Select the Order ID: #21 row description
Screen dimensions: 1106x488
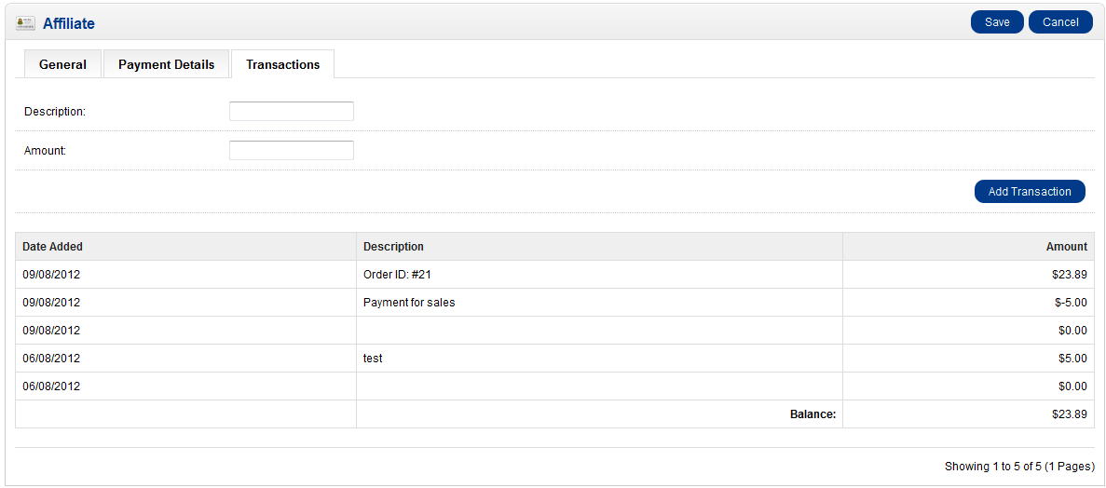pyautogui.click(x=397, y=275)
